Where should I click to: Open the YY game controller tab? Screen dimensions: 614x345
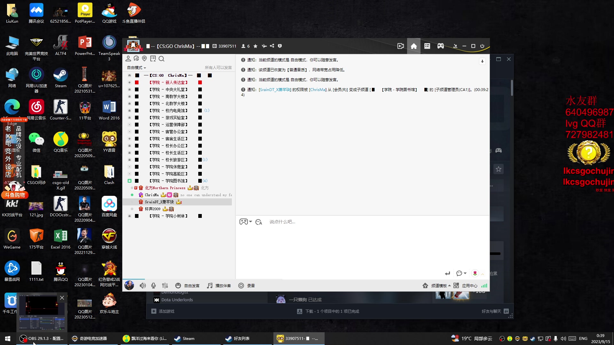[441, 46]
